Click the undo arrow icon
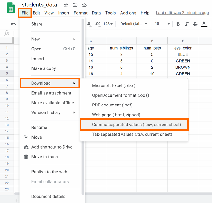The image size is (213, 203). click(x=13, y=24)
